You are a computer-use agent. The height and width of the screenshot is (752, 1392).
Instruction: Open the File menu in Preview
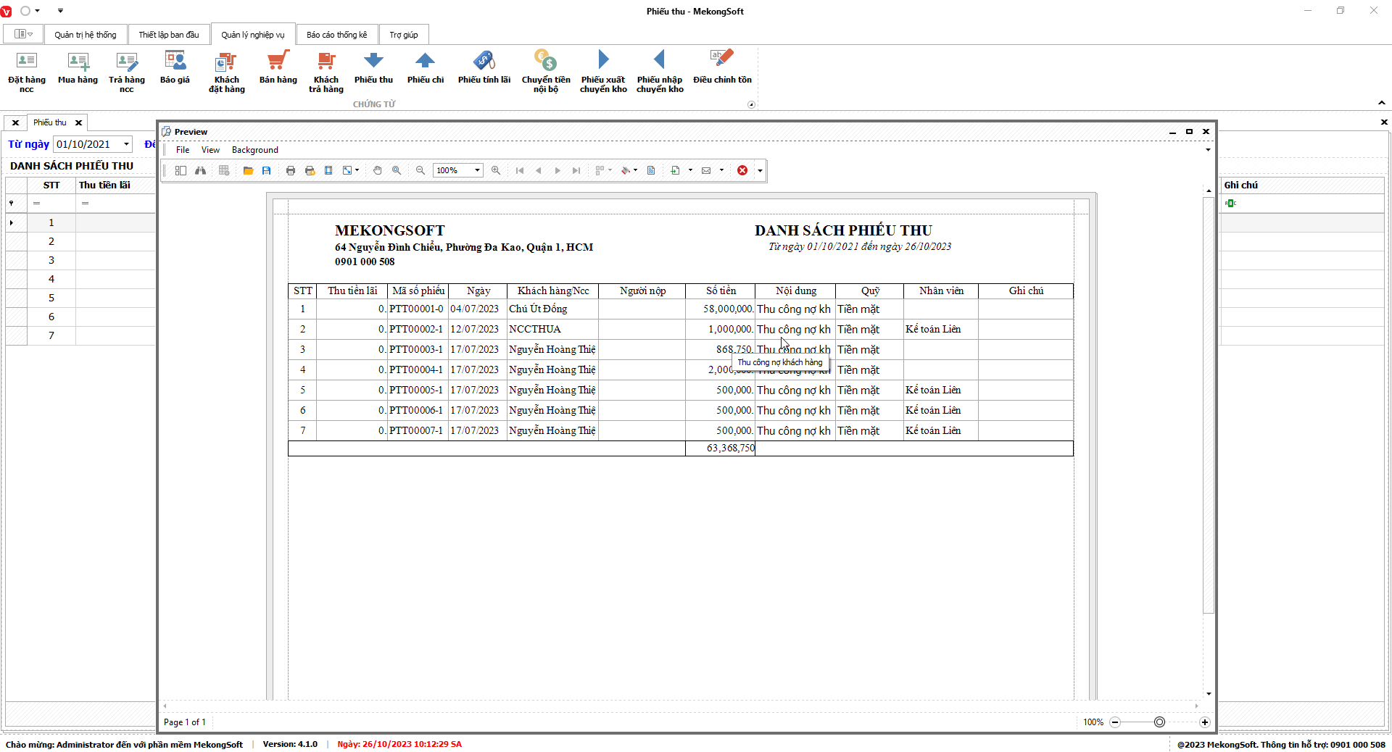tap(183, 150)
